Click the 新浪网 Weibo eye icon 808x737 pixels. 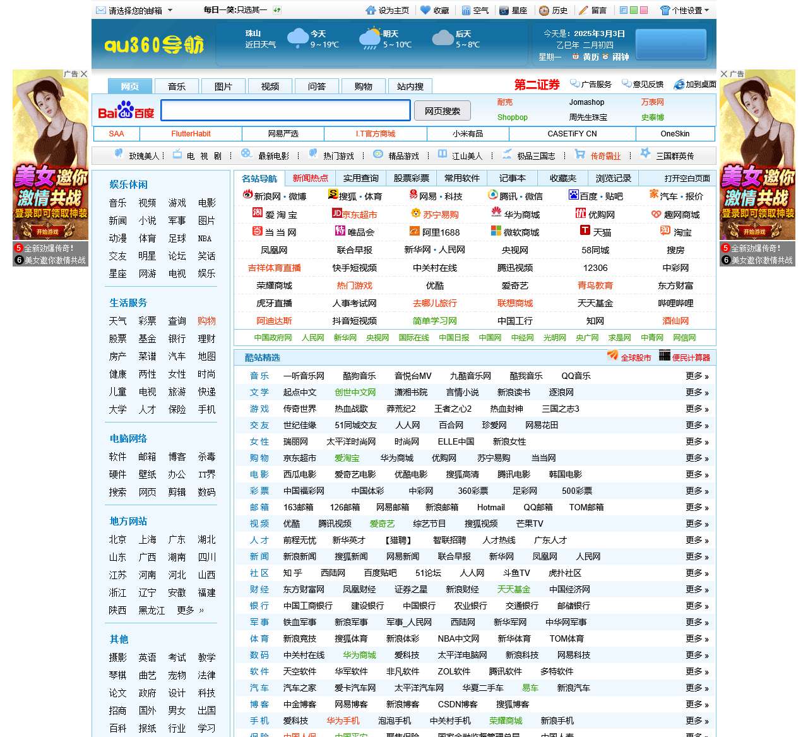pos(248,195)
